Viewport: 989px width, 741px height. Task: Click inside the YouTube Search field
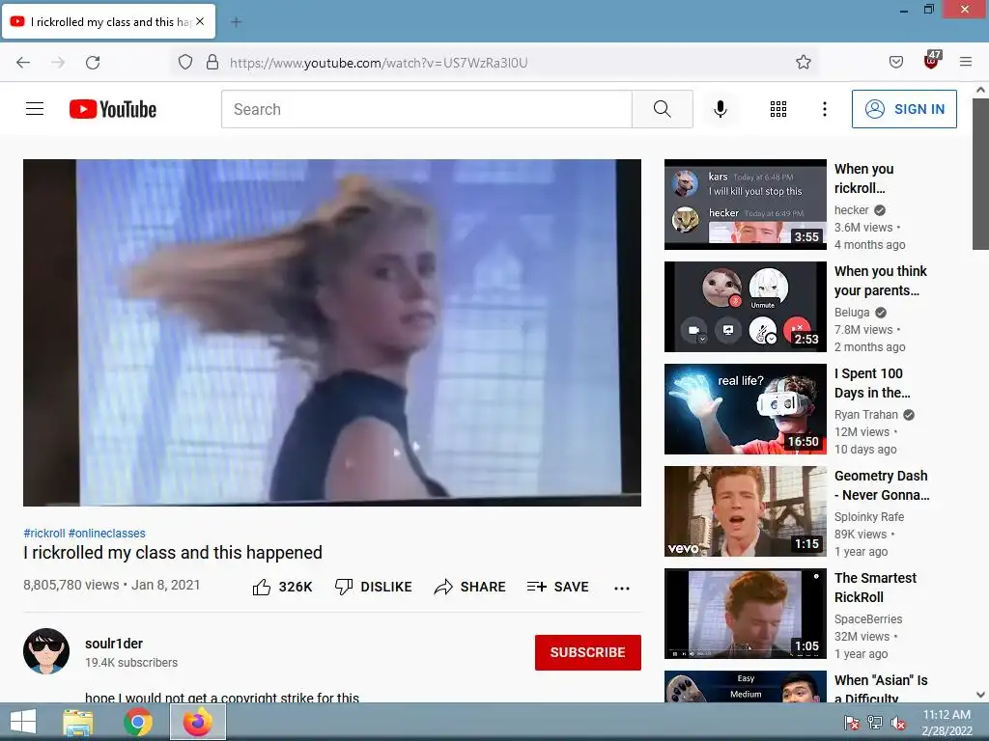click(426, 109)
